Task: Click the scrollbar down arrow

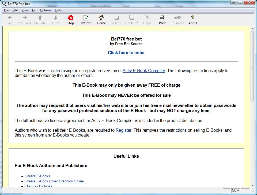Action: click(252, 186)
